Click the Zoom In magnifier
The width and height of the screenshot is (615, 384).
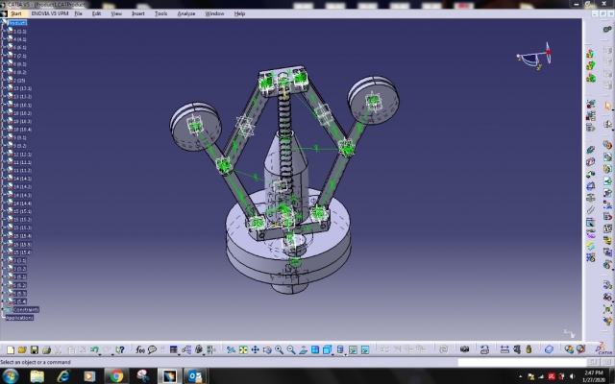280,349
